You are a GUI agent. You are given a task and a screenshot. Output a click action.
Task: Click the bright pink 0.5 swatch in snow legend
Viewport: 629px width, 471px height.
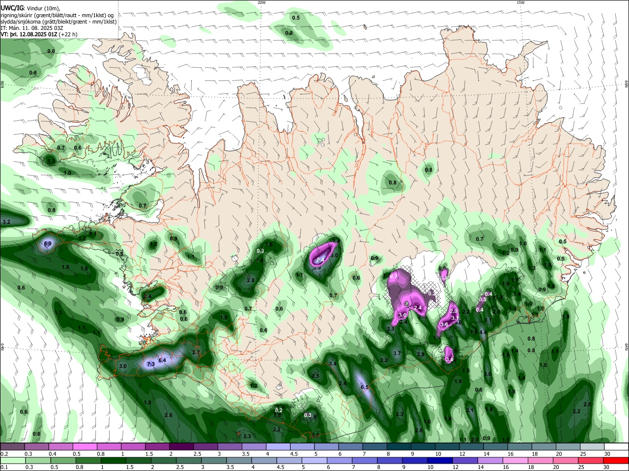pos(85,447)
